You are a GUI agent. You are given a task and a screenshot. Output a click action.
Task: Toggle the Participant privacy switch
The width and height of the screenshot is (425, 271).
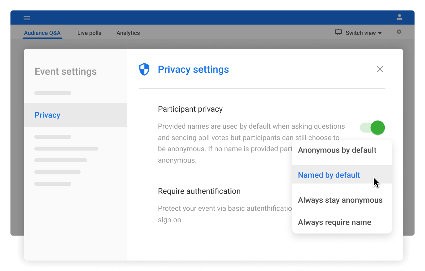372,128
